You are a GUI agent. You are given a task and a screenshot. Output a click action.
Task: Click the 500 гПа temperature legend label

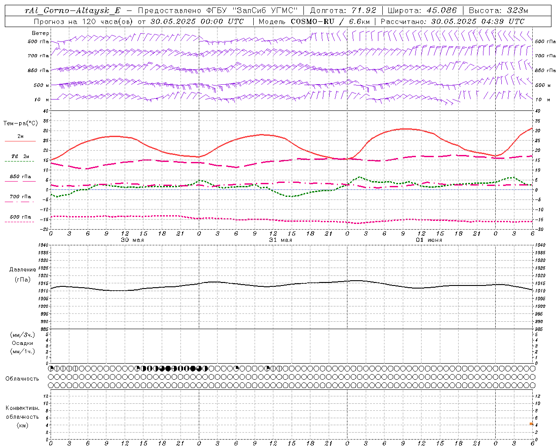click(x=20, y=217)
